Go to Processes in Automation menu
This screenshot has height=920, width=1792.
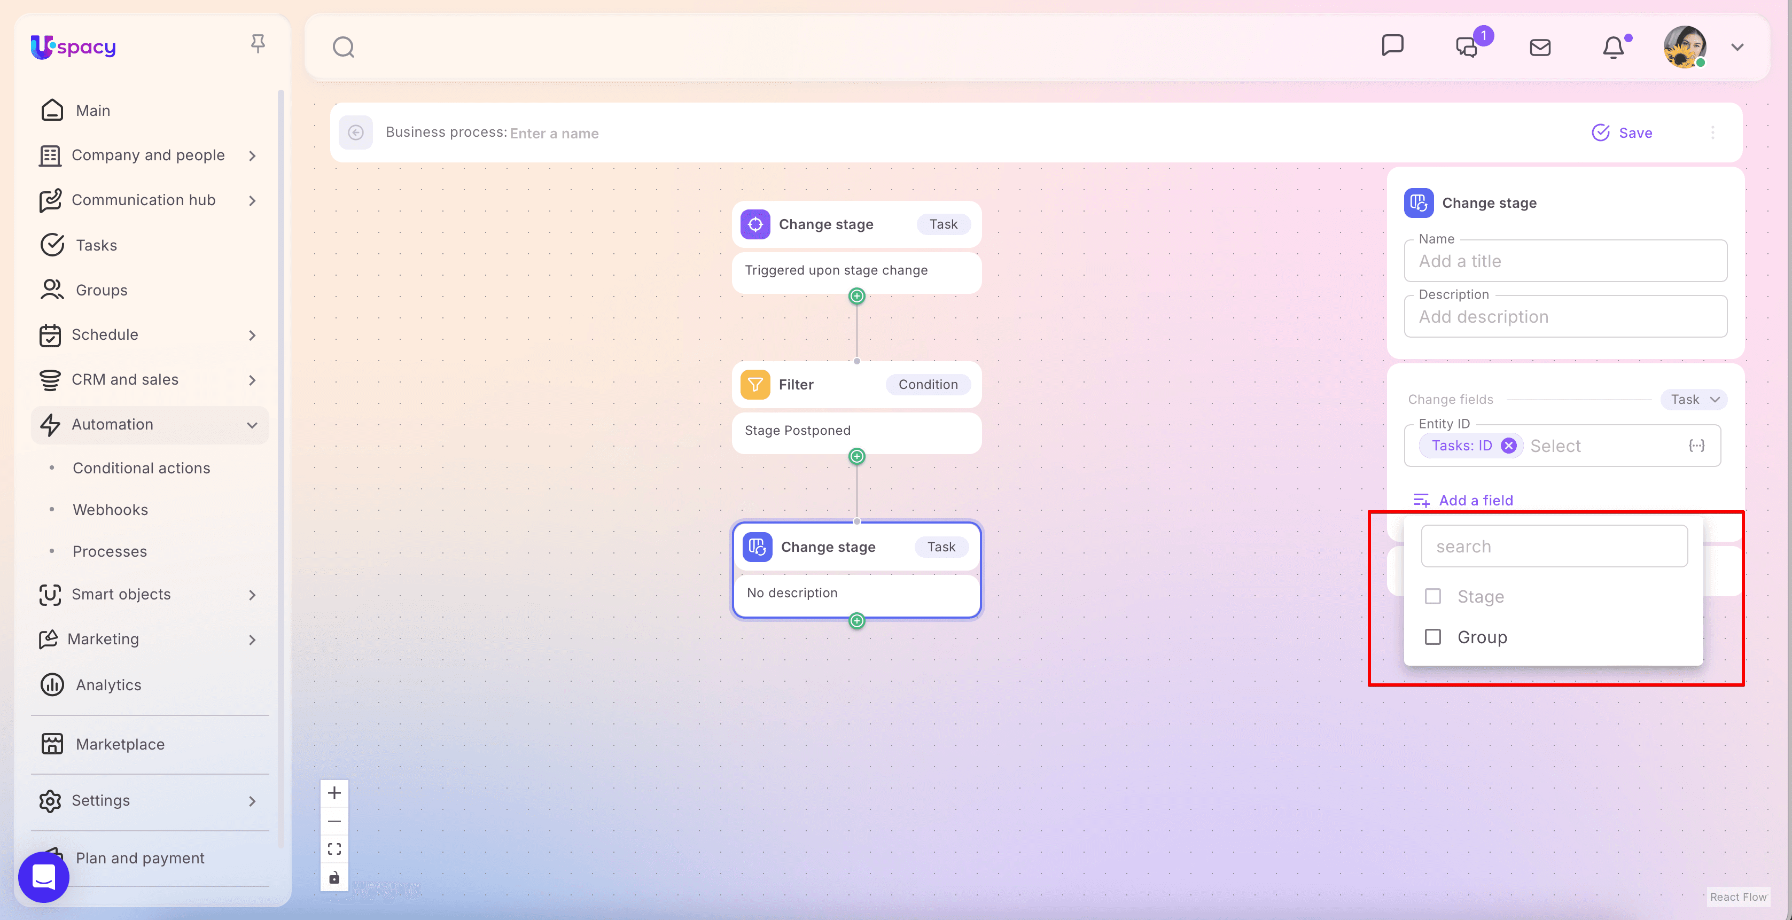110,551
